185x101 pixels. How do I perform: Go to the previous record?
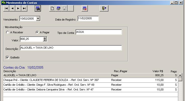coord(12,8)
